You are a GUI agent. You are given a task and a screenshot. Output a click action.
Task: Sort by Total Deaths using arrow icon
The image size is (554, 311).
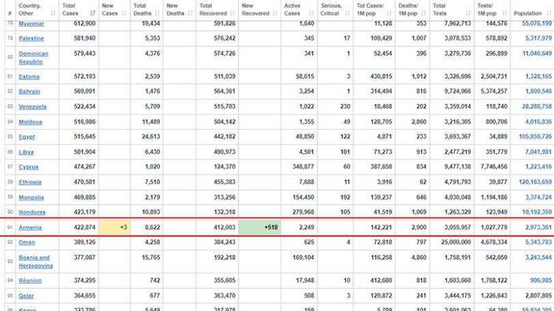click(x=157, y=14)
